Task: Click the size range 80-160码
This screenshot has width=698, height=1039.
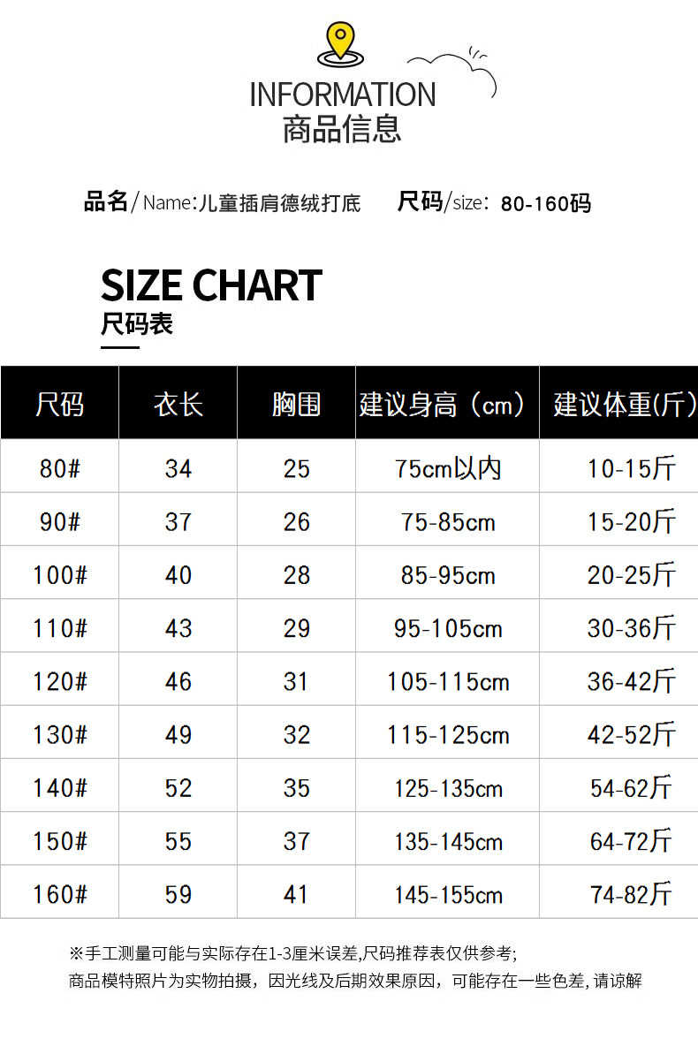Action: (x=545, y=204)
